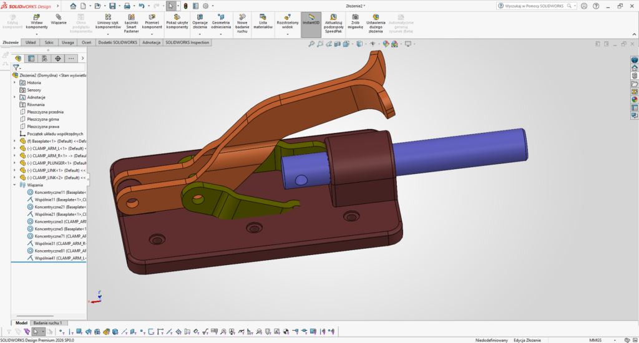Click Wstaw komponenty tool
The height and width of the screenshot is (343, 639).
37,22
